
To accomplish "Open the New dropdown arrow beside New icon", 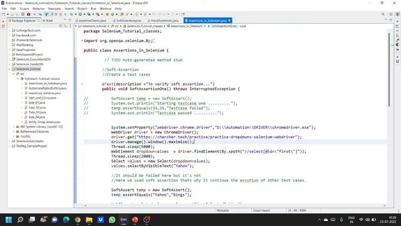I will coord(8,14).
